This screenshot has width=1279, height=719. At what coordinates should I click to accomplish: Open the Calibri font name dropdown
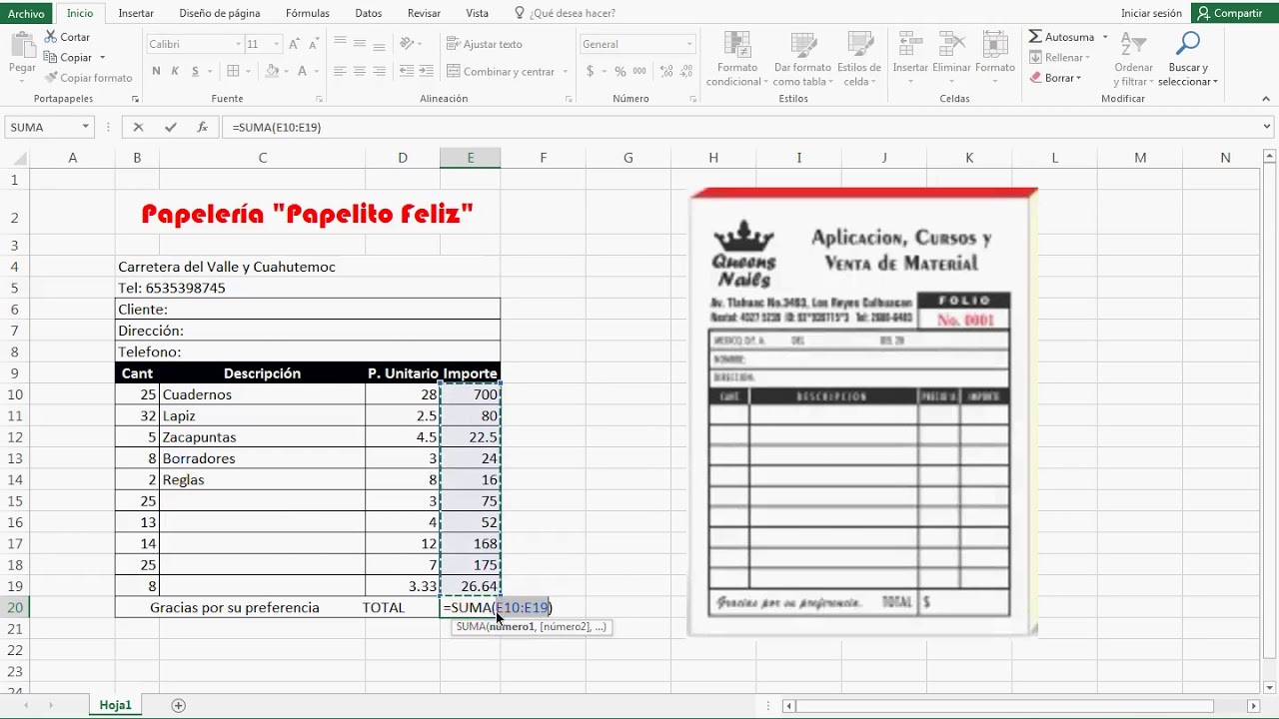pyautogui.click(x=239, y=44)
